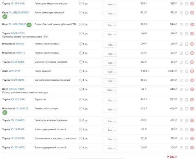Screen dimensions: 196x159
Task: Remove the Toyota 90105-10032 bolt row
Action: pos(192,148)
